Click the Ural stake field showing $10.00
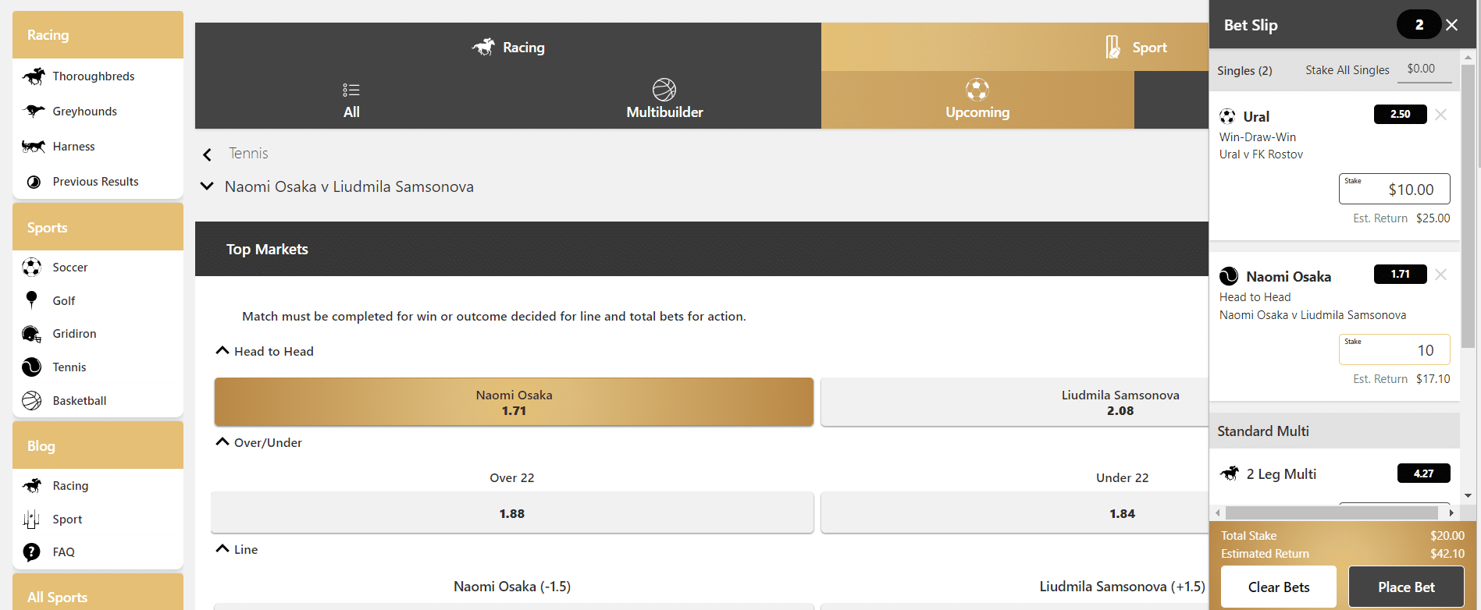The image size is (1481, 610). [x=1394, y=189]
